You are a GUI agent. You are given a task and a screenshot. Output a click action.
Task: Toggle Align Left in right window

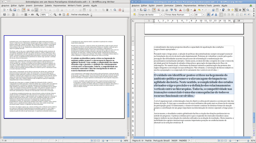pos(221,15)
